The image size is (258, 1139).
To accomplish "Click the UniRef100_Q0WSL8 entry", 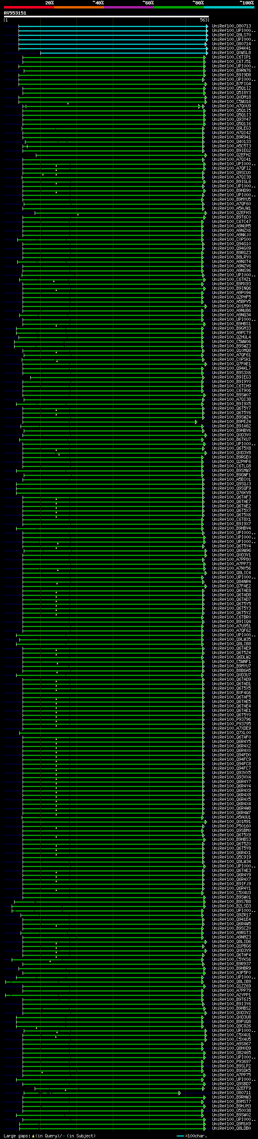I will pos(231,53).
